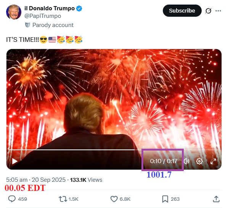The image size is (228, 208).
Task: Click the @PapiTrumpo handle
Action: (43, 16)
